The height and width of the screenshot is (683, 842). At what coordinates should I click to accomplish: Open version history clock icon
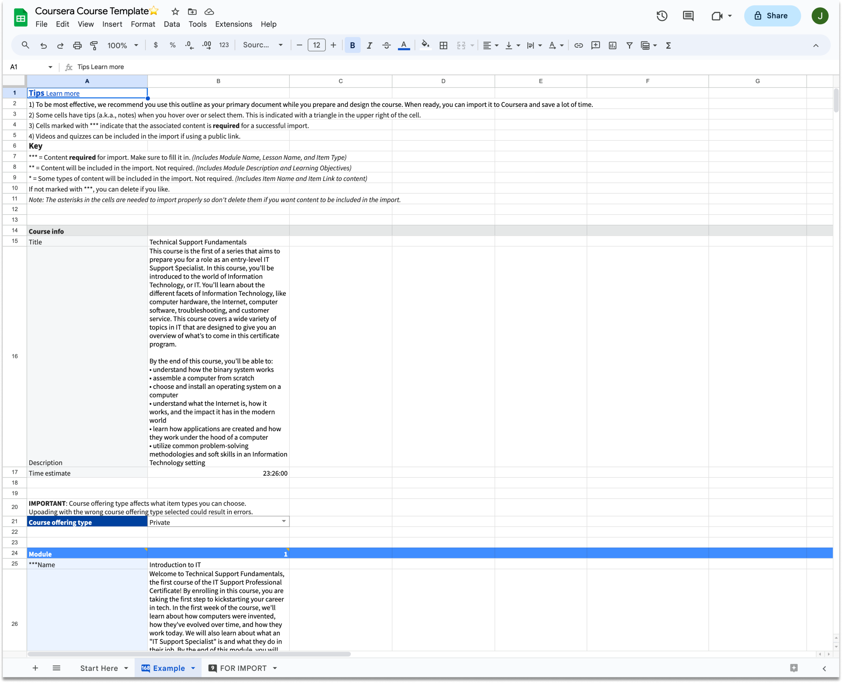[662, 16]
